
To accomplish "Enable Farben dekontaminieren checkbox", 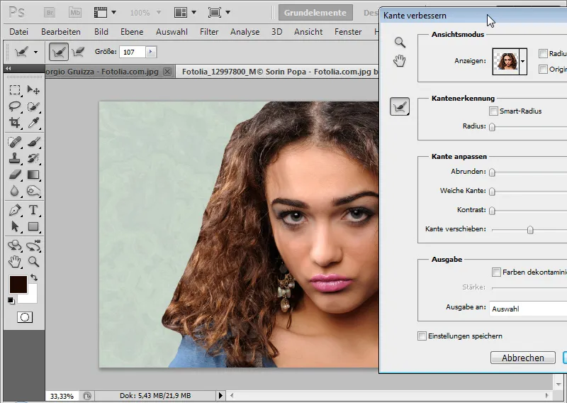I will click(x=496, y=272).
